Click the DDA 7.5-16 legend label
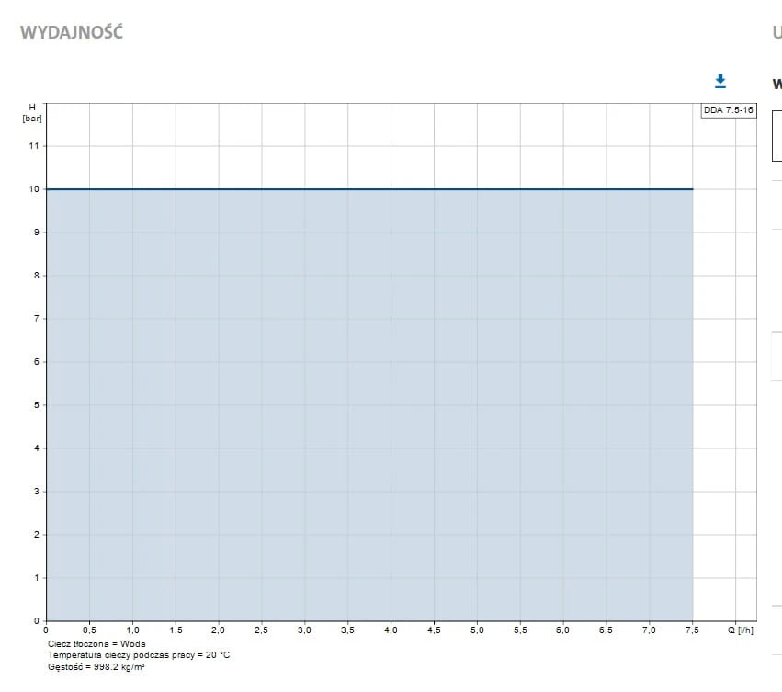The height and width of the screenshot is (692, 782). (x=729, y=110)
